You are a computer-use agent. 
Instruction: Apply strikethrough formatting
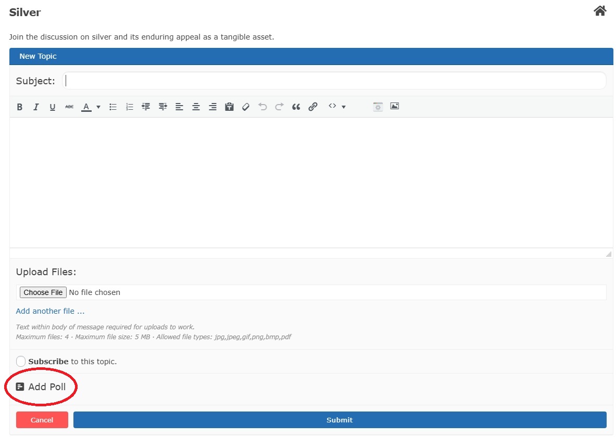[x=69, y=107]
